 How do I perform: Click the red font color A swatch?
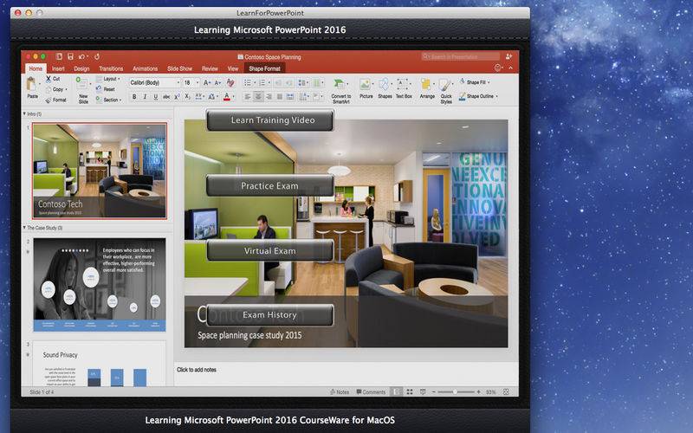tap(227, 97)
